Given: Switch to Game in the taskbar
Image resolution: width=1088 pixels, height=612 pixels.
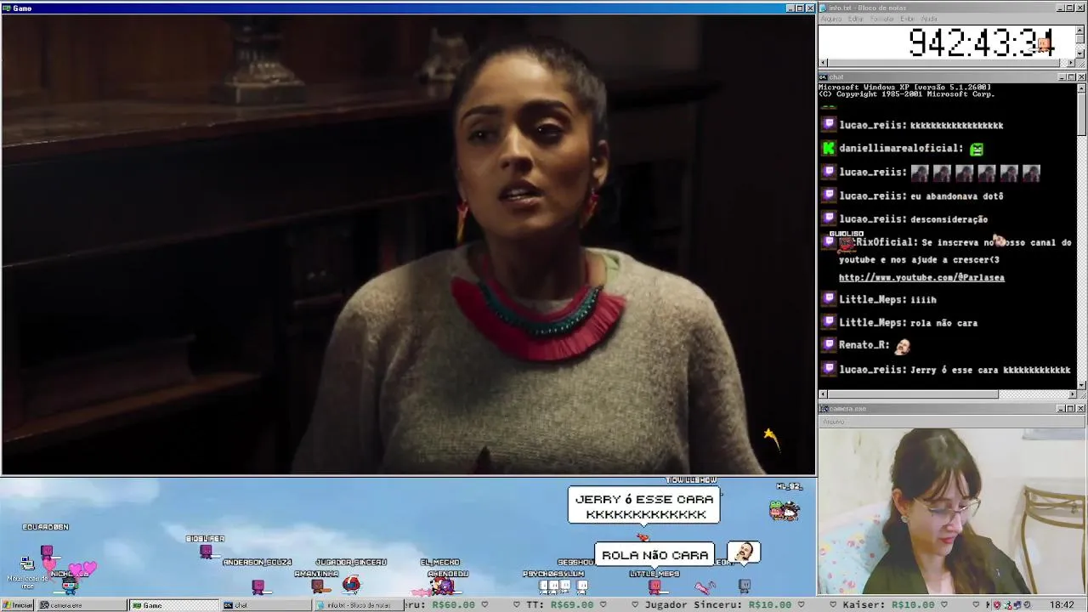Looking at the screenshot, I should (x=173, y=605).
